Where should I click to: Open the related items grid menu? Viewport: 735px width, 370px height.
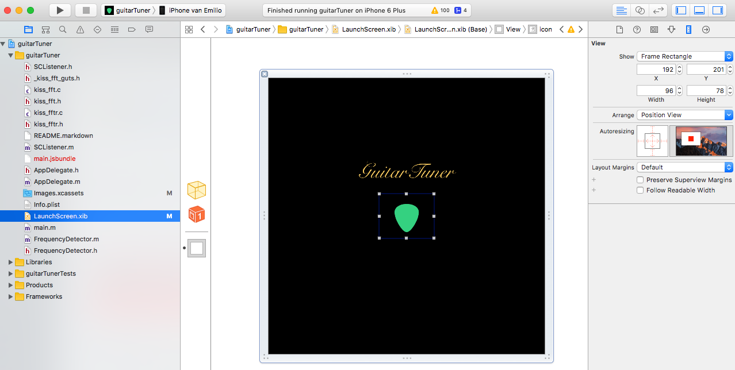click(189, 29)
